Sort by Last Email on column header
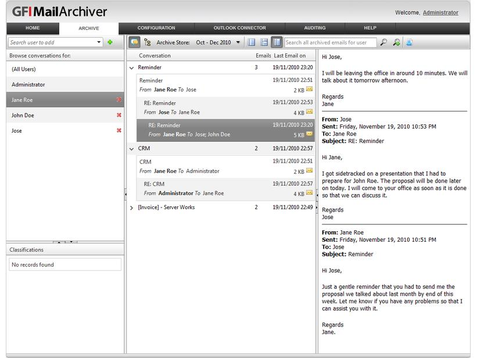 coord(289,55)
